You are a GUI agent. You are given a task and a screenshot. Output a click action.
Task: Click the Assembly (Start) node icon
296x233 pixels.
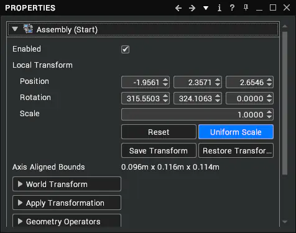(x=28, y=29)
